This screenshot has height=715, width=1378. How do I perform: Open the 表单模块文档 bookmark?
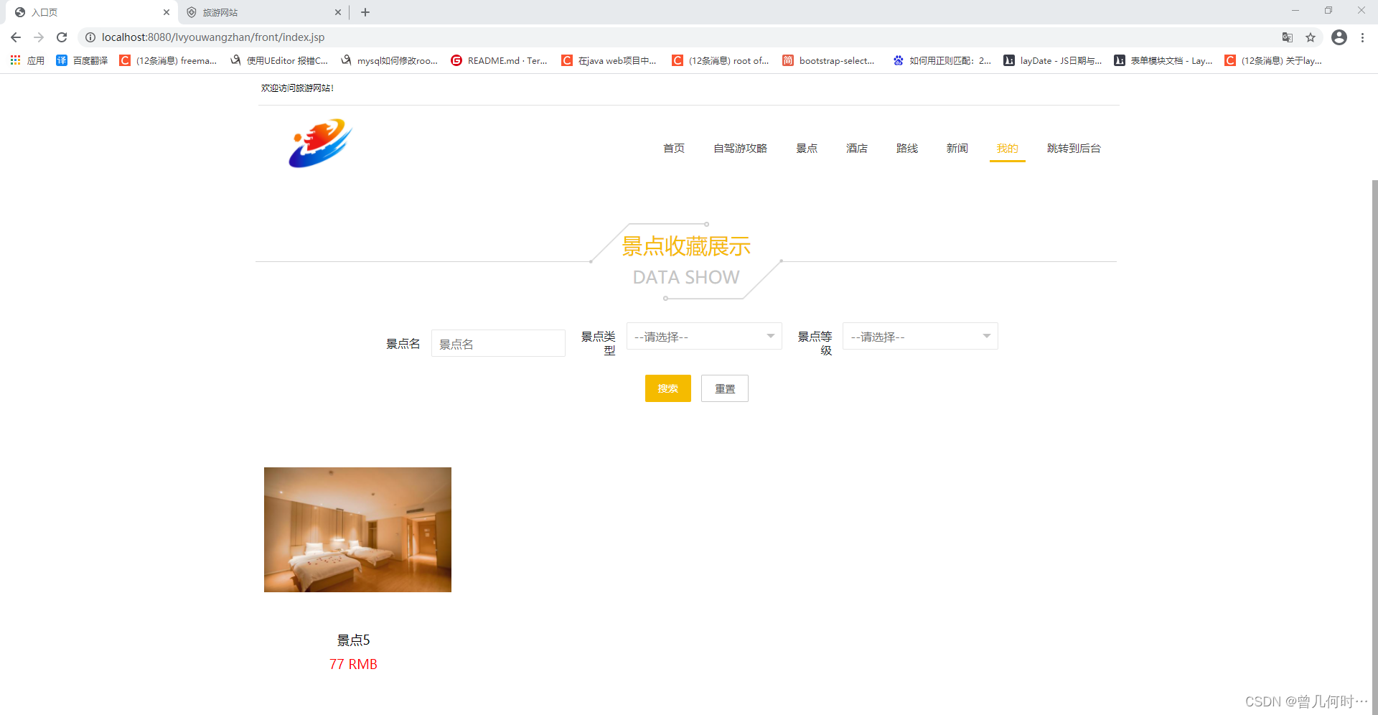coord(1163,60)
